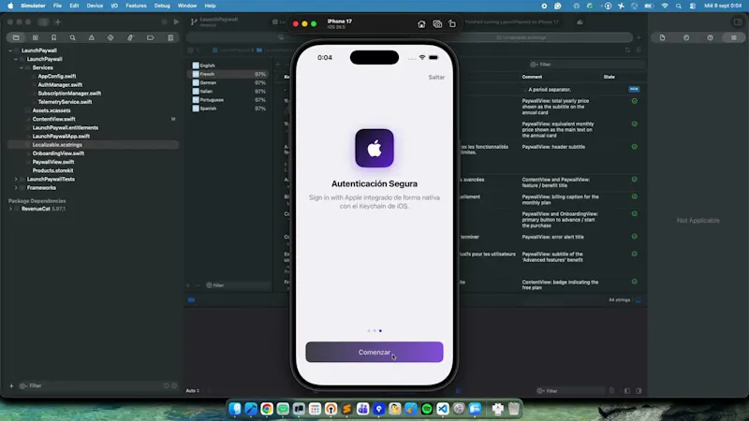749x421 pixels.
Task: Click the Wi-Fi icon in menu bar
Action: (x=665, y=6)
